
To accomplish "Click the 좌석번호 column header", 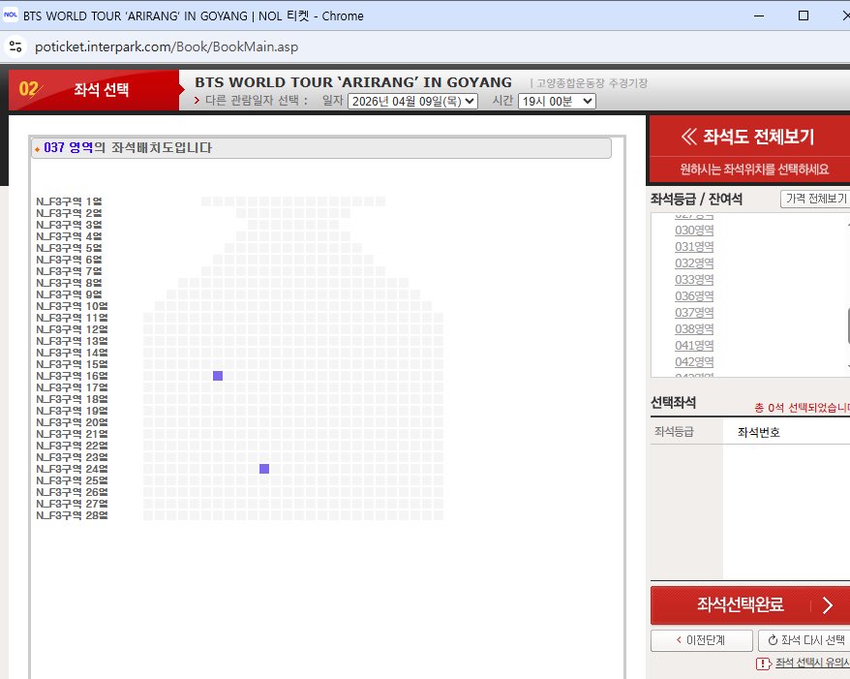I will point(758,432).
